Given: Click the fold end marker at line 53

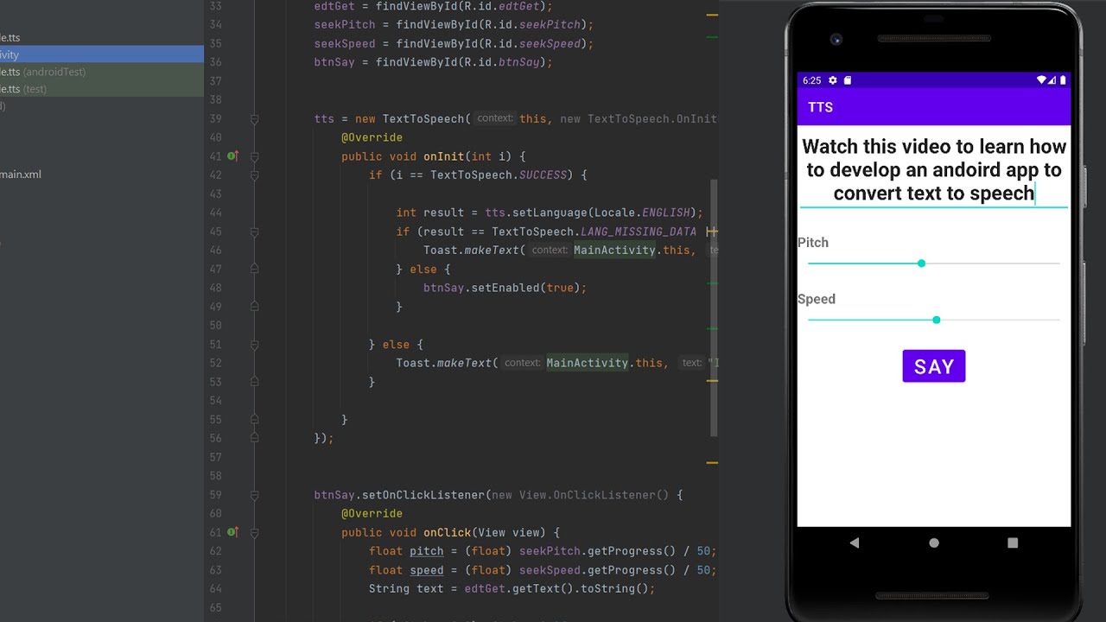Looking at the screenshot, I should tap(254, 382).
